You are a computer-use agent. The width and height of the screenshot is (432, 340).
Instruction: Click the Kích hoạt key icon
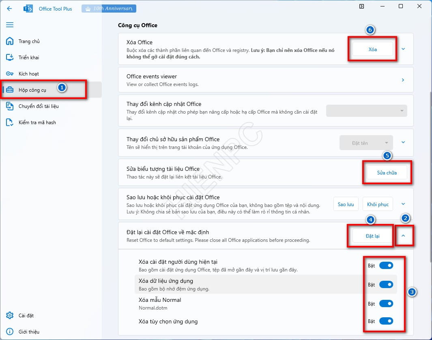10,73
